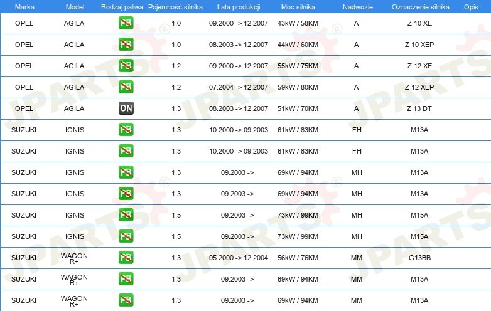Click engine code G13BB
Image resolution: width=491 pixels, height=311 pixels.
click(419, 258)
